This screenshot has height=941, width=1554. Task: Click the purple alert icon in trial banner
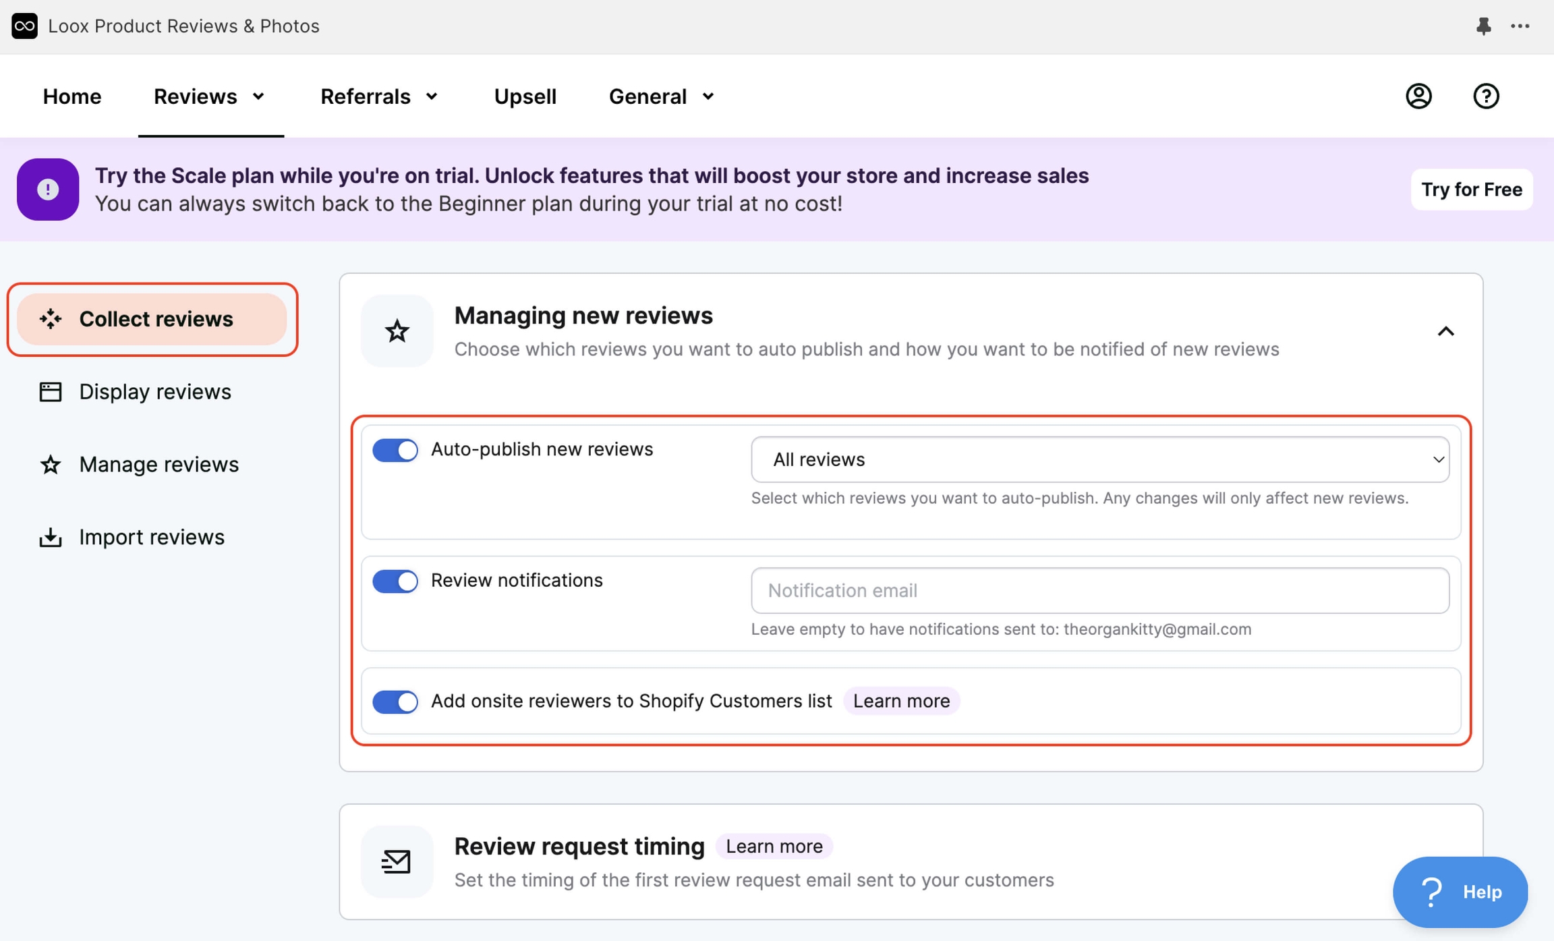47,190
